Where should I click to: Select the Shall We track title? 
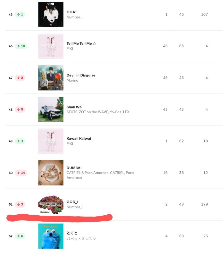74,107
